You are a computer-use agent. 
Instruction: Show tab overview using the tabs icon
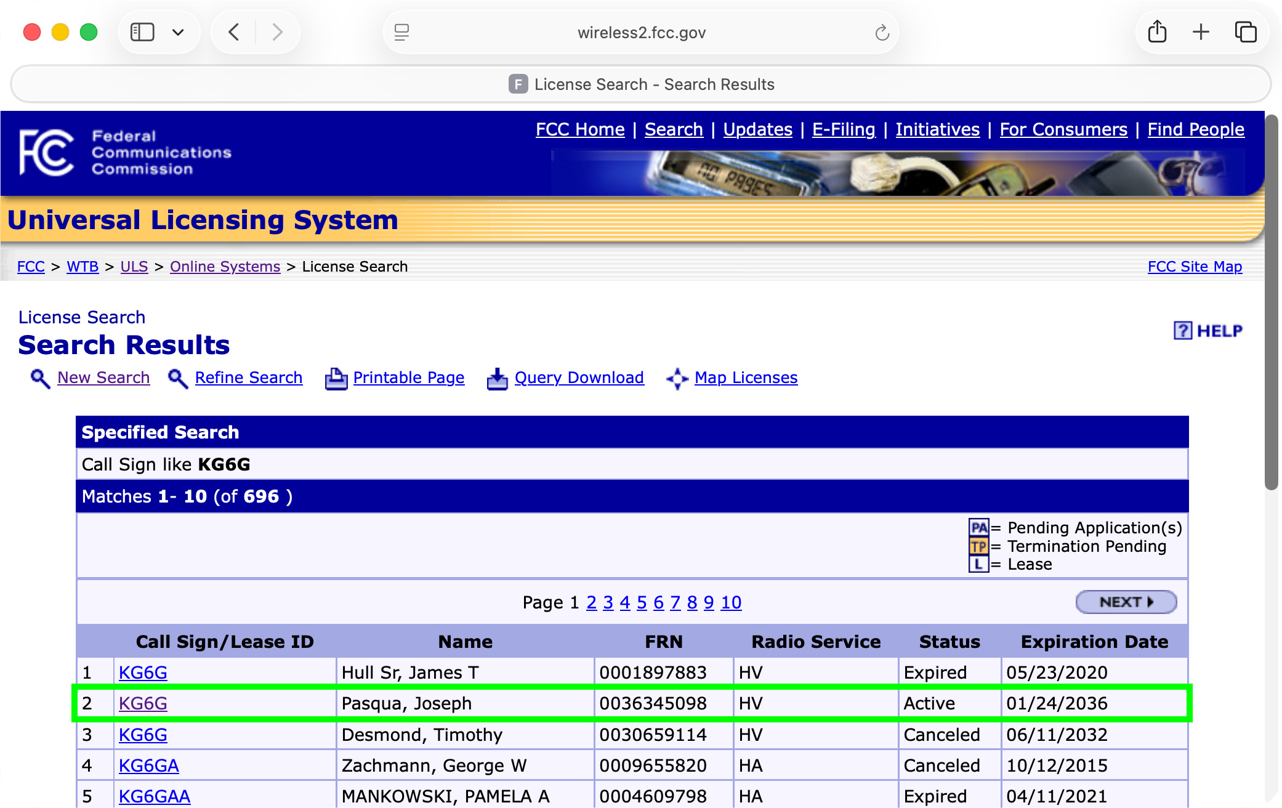coord(1246,31)
